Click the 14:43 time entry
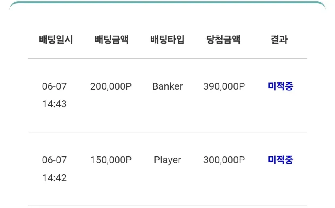335x208 pixels. point(54,104)
